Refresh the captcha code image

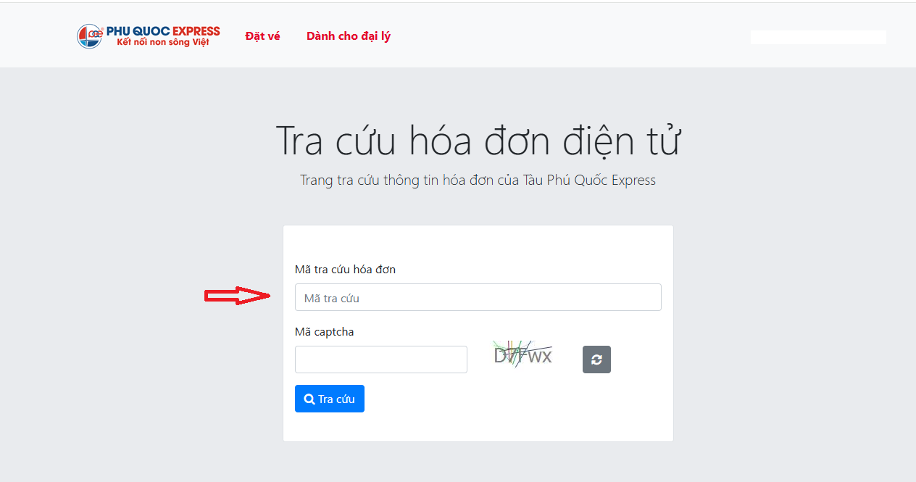point(596,360)
